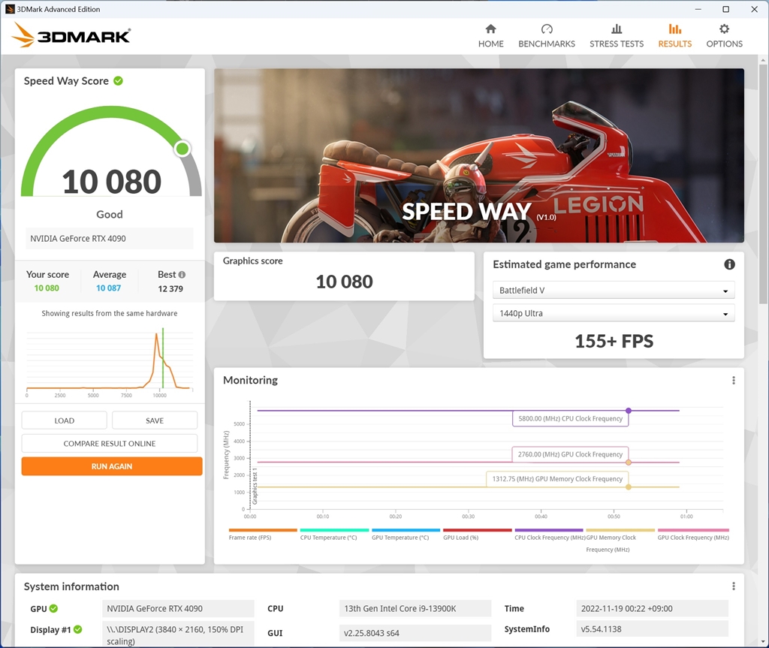Switch to the Results tab
Image resolution: width=769 pixels, height=648 pixels.
[674, 35]
